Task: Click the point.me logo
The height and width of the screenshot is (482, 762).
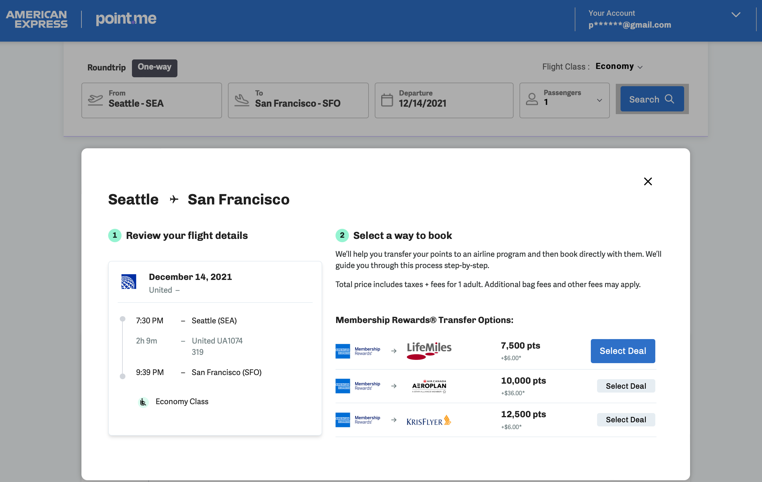Action: click(x=126, y=19)
